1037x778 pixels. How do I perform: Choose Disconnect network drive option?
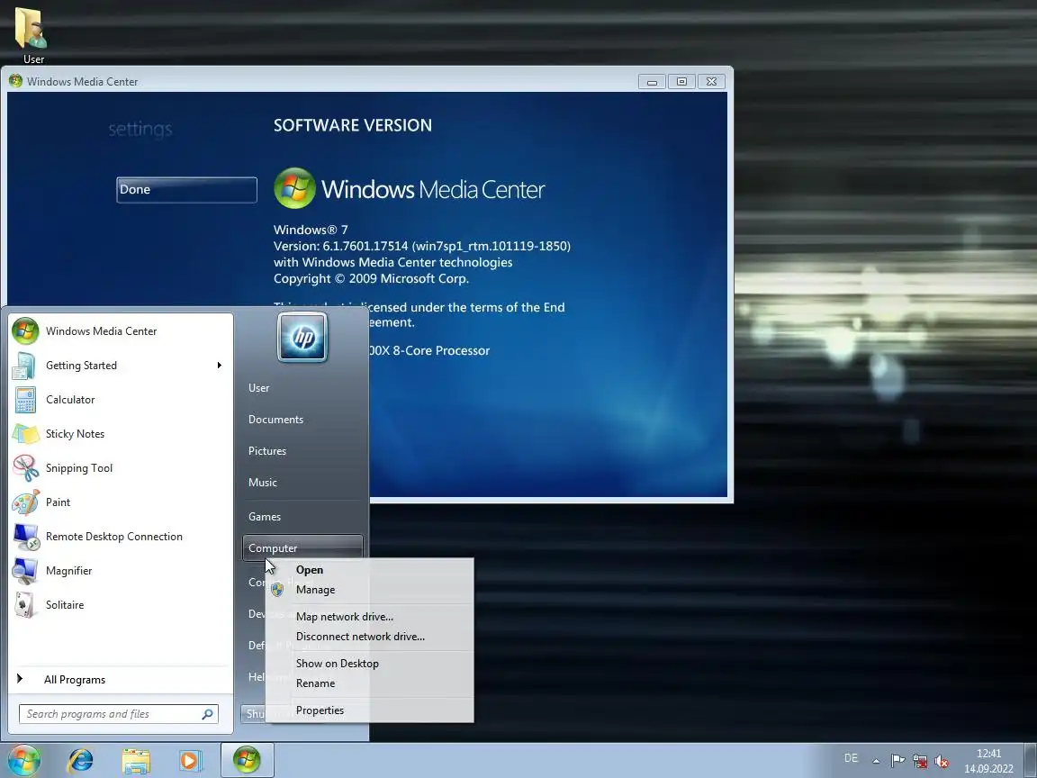[370, 637]
